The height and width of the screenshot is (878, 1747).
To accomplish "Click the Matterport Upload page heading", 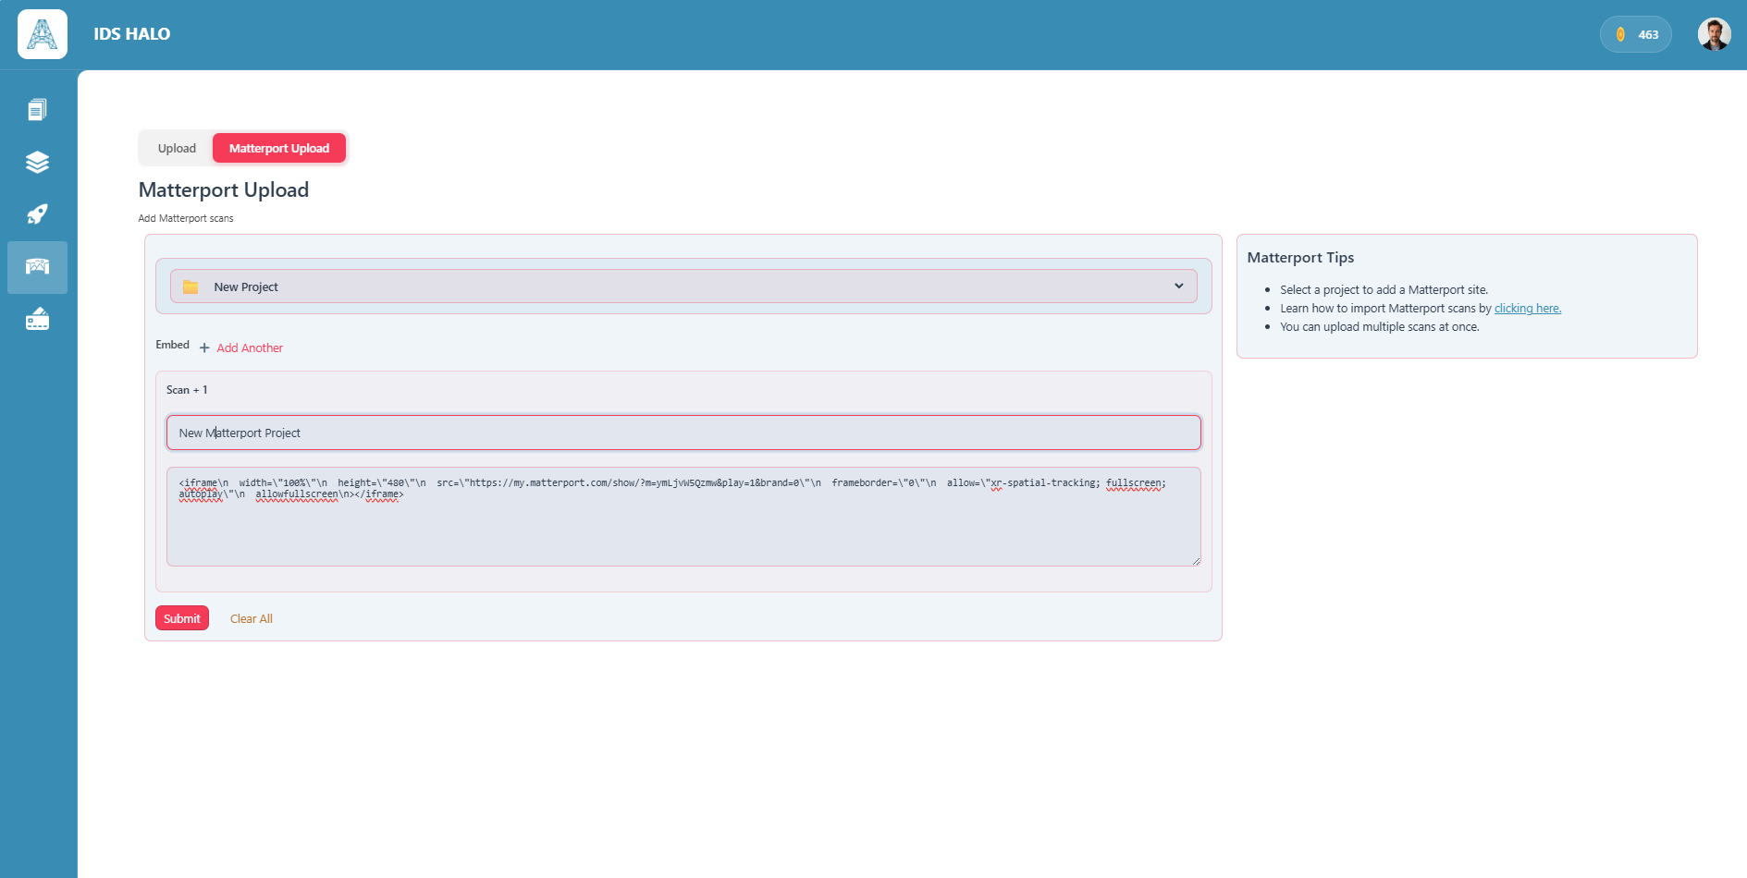I will (224, 189).
